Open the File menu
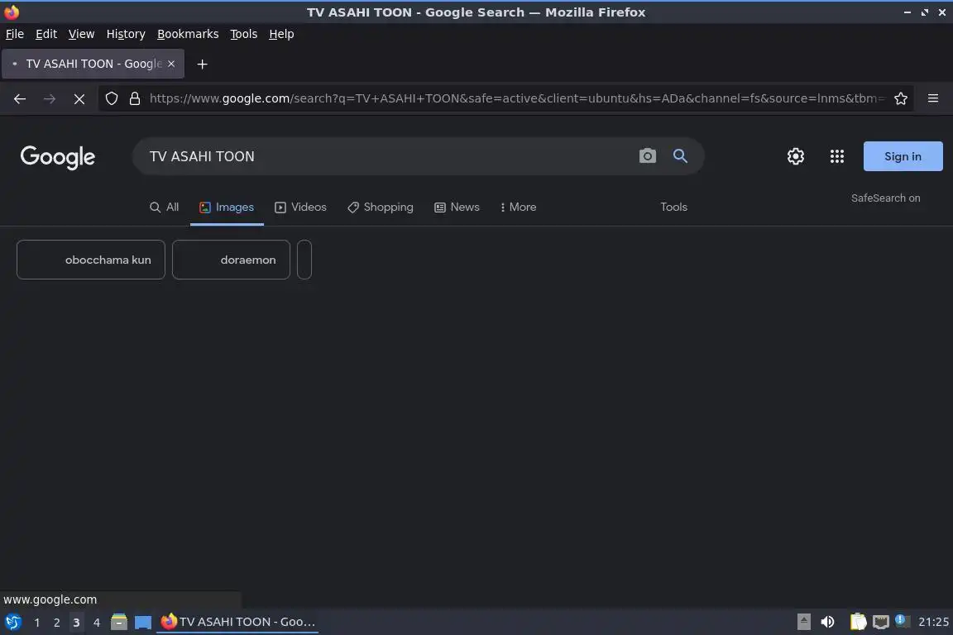Viewport: 953px width, 635px height. tap(15, 34)
